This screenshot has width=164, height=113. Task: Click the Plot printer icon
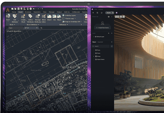point(31,9)
